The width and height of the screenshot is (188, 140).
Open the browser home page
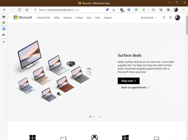pos(27,10)
